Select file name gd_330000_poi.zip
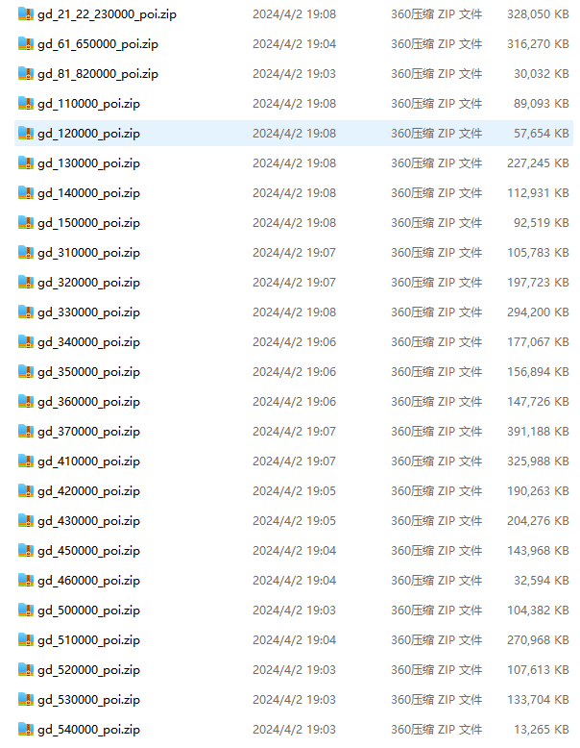580x748 pixels. (x=89, y=312)
